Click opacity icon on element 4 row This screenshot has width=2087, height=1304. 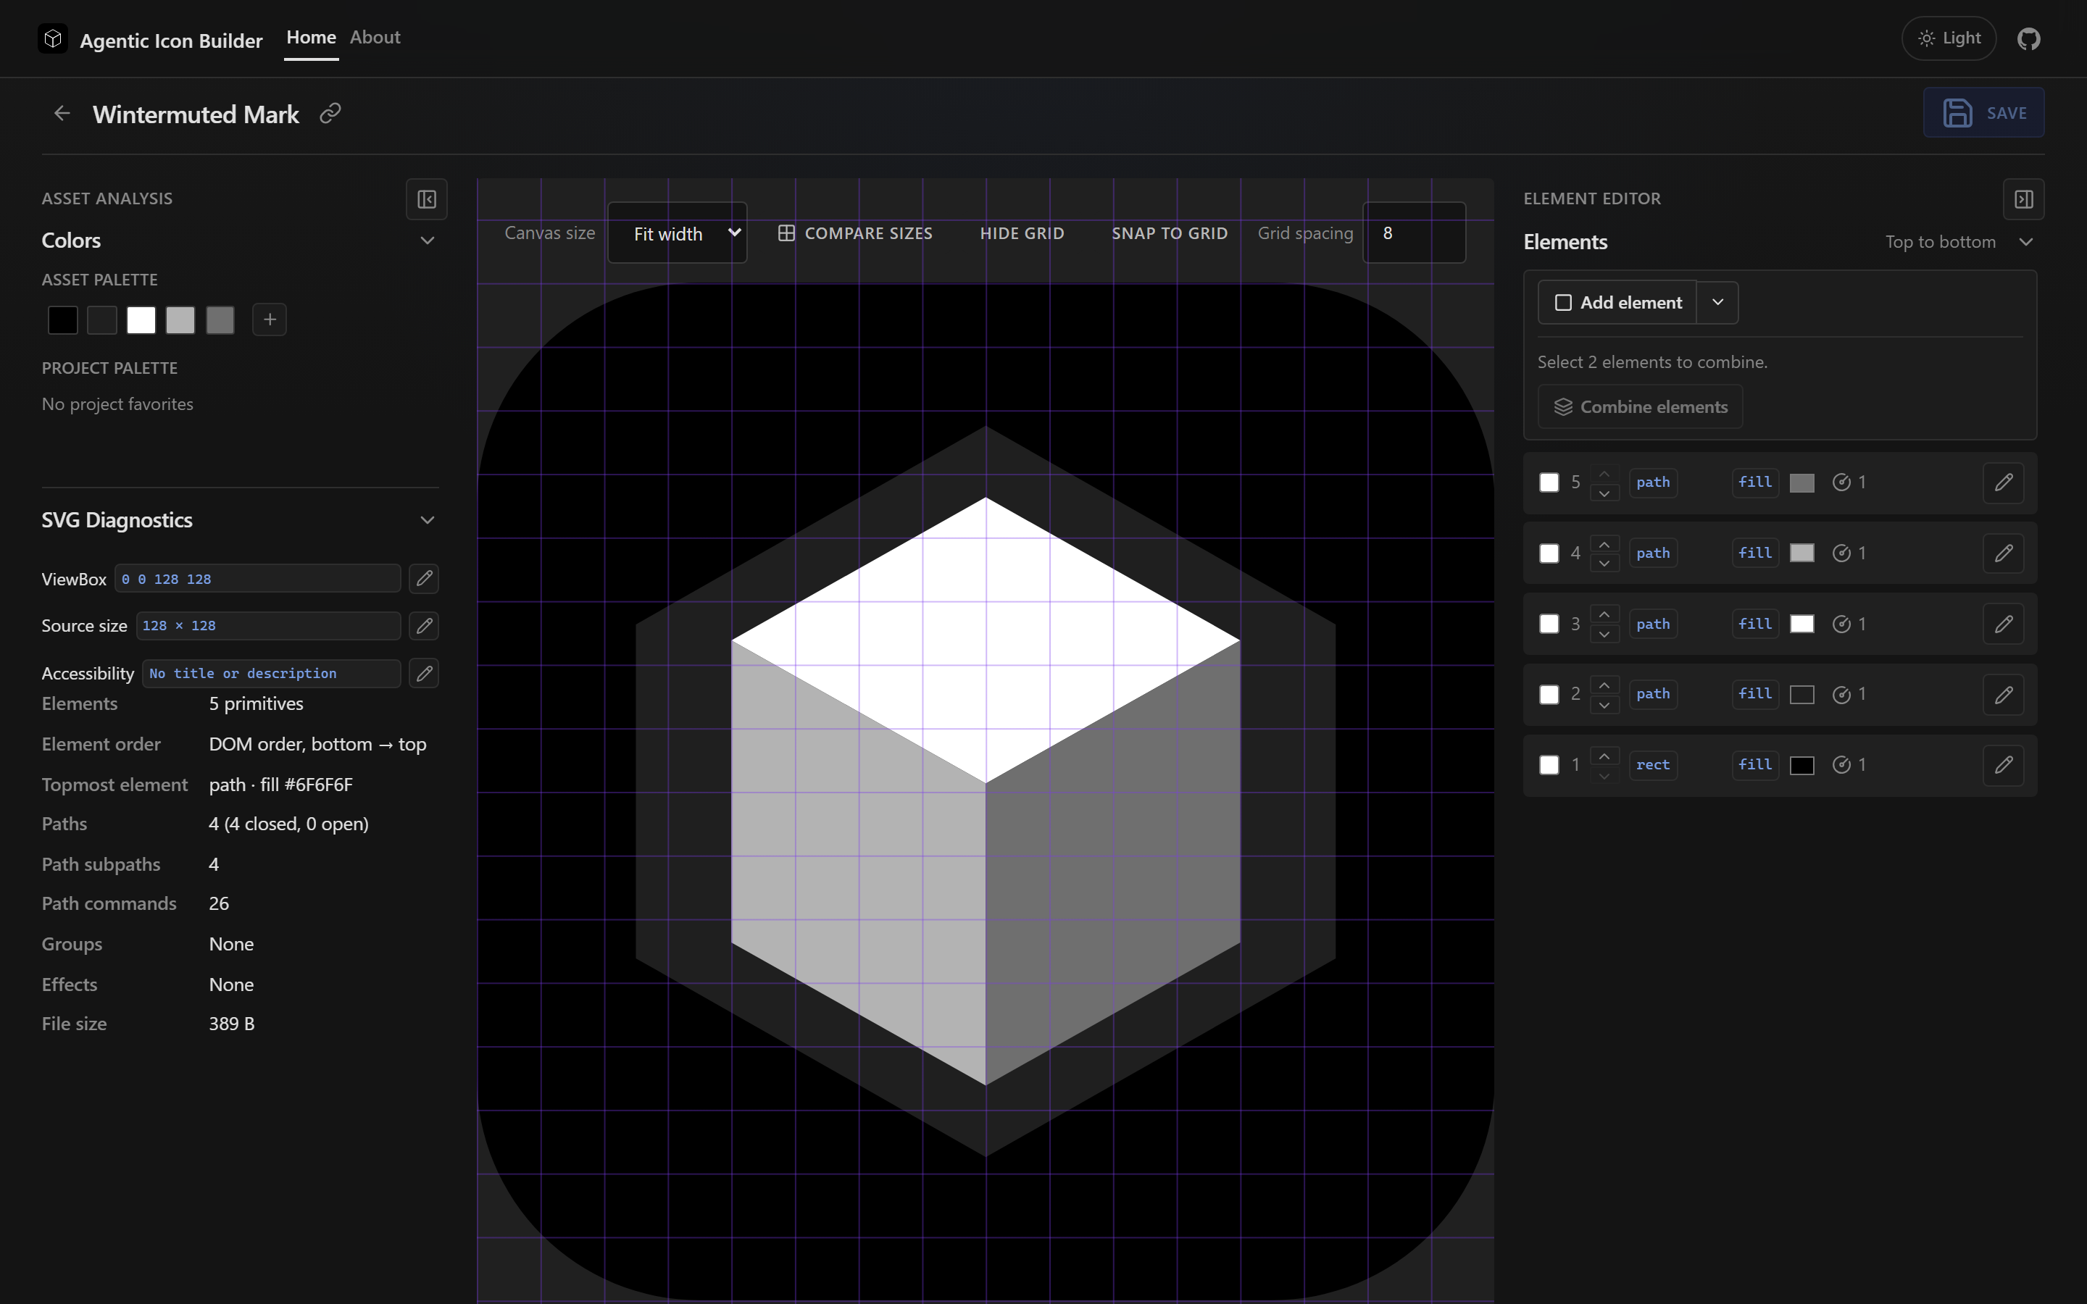pyautogui.click(x=1841, y=553)
